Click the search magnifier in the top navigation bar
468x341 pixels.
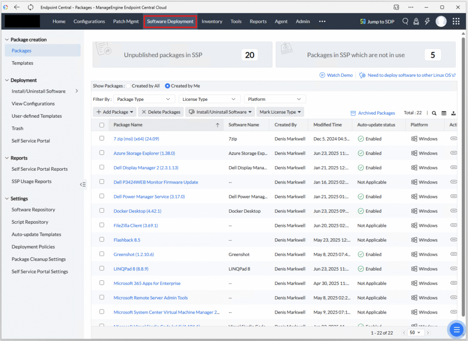tap(405, 21)
